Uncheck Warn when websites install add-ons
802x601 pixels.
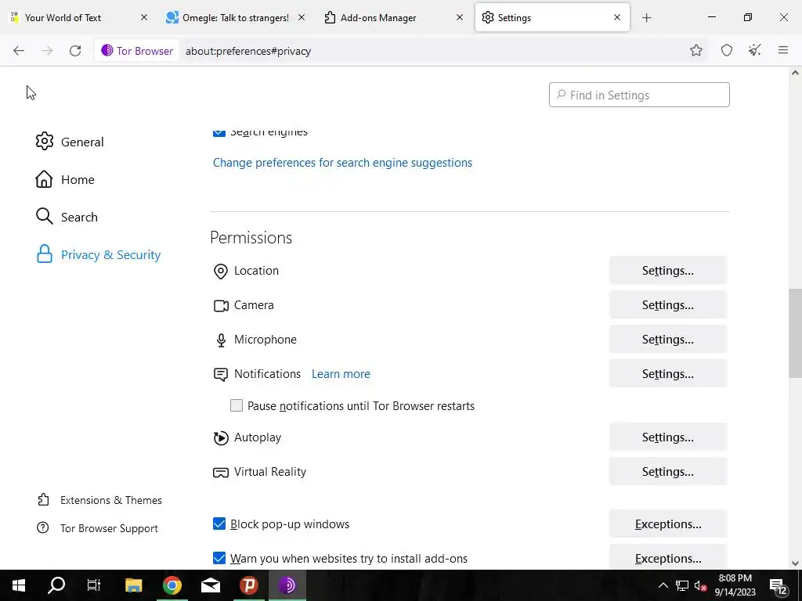219,558
